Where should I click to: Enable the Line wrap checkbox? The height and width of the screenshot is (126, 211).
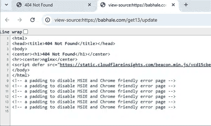coord(25,32)
